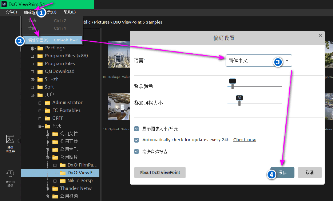This screenshot has width=333, height=201.
Task: Expand the FC Portables tree node
Action: (40, 111)
